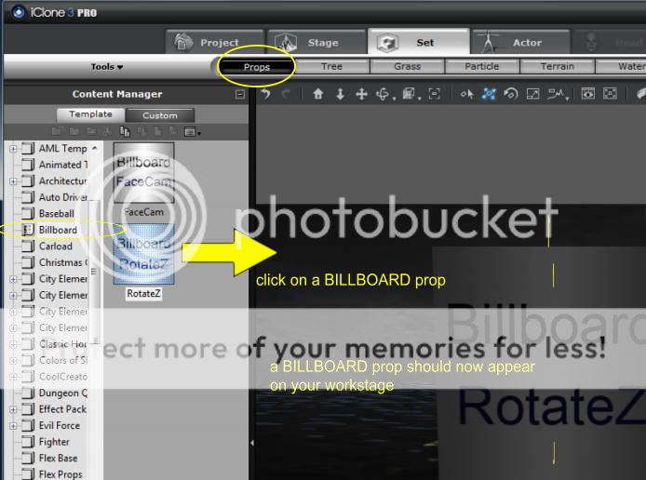646x480 pixels.
Task: Select the Fighter folder
Action: point(54,442)
